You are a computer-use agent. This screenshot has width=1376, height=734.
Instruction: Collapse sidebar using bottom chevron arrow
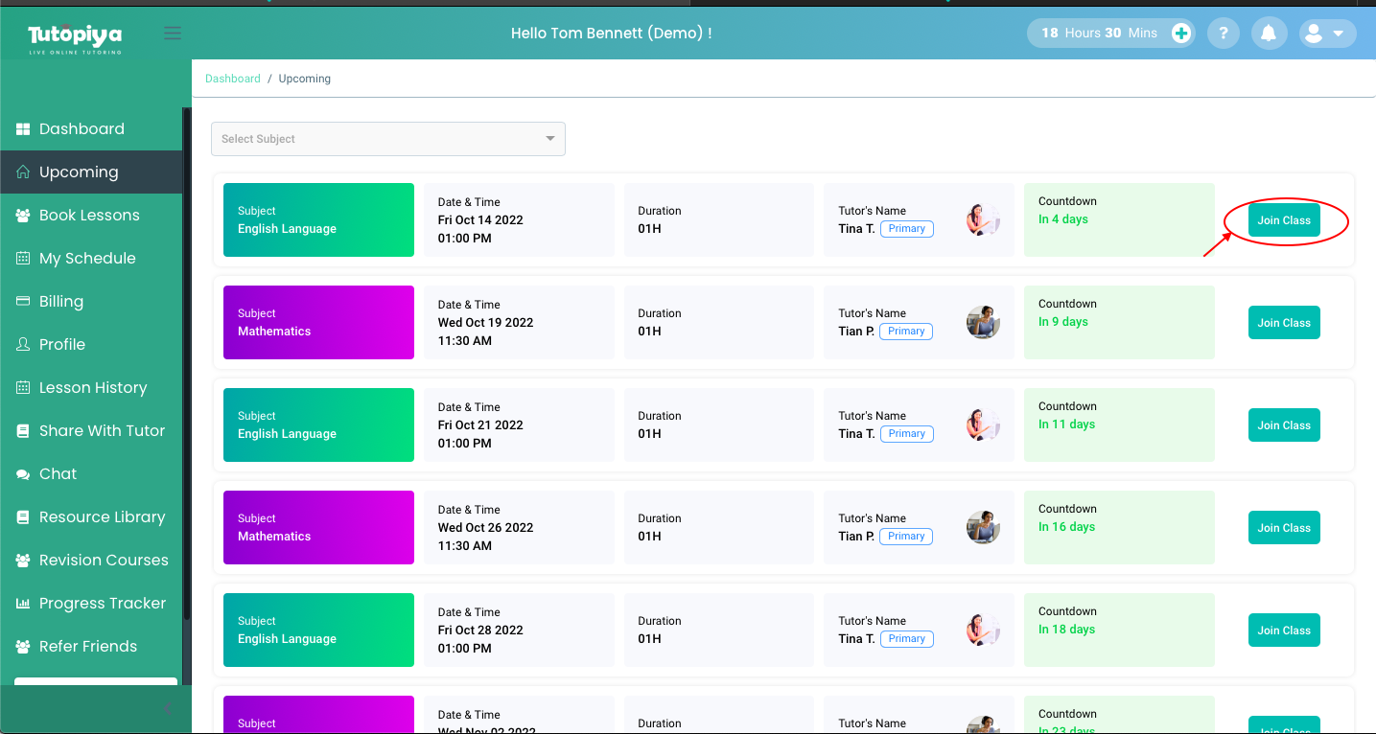(x=167, y=710)
